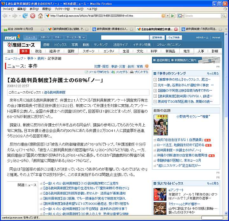The width and height of the screenshot is (229, 221).
Task: Click the back navigation arrow
Action: coord(6,16)
